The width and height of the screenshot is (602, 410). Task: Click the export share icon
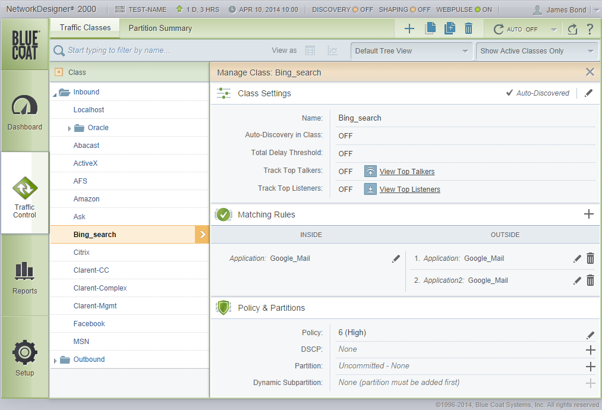pyautogui.click(x=572, y=29)
